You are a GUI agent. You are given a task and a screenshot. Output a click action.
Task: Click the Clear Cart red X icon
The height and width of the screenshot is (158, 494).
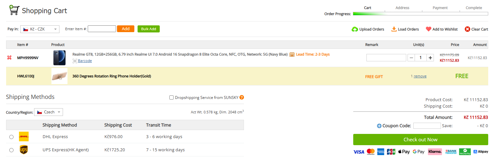click(x=467, y=29)
